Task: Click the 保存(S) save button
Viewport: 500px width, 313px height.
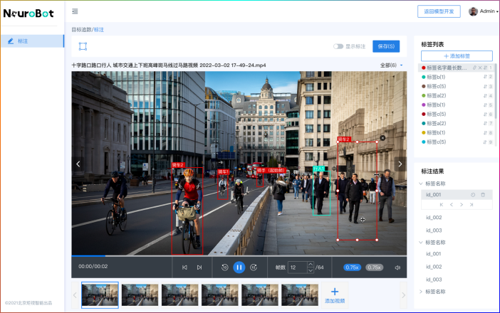Action: [386, 46]
